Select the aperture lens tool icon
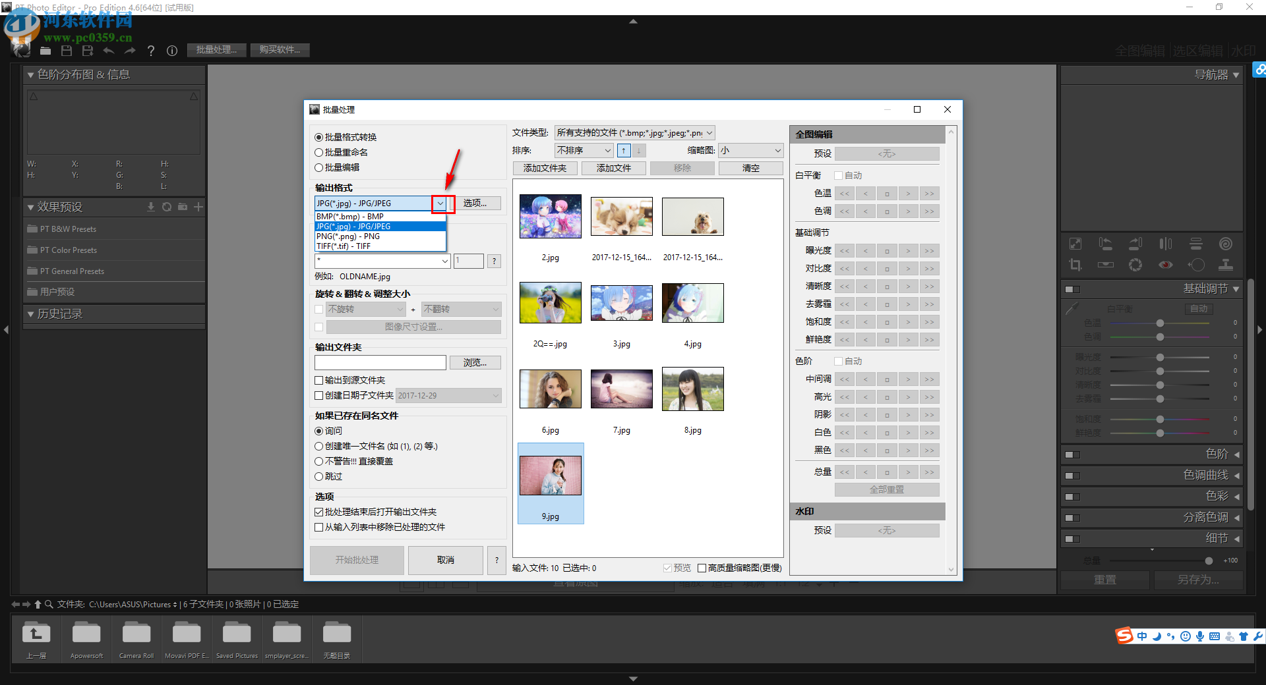This screenshot has height=685, width=1266. (1135, 265)
